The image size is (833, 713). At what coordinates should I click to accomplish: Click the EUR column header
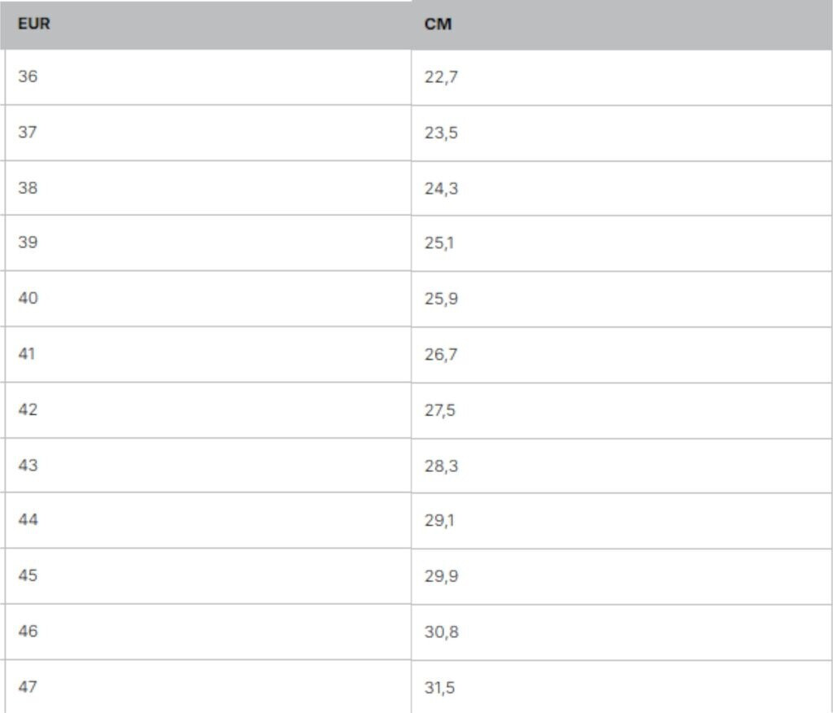coord(33,24)
